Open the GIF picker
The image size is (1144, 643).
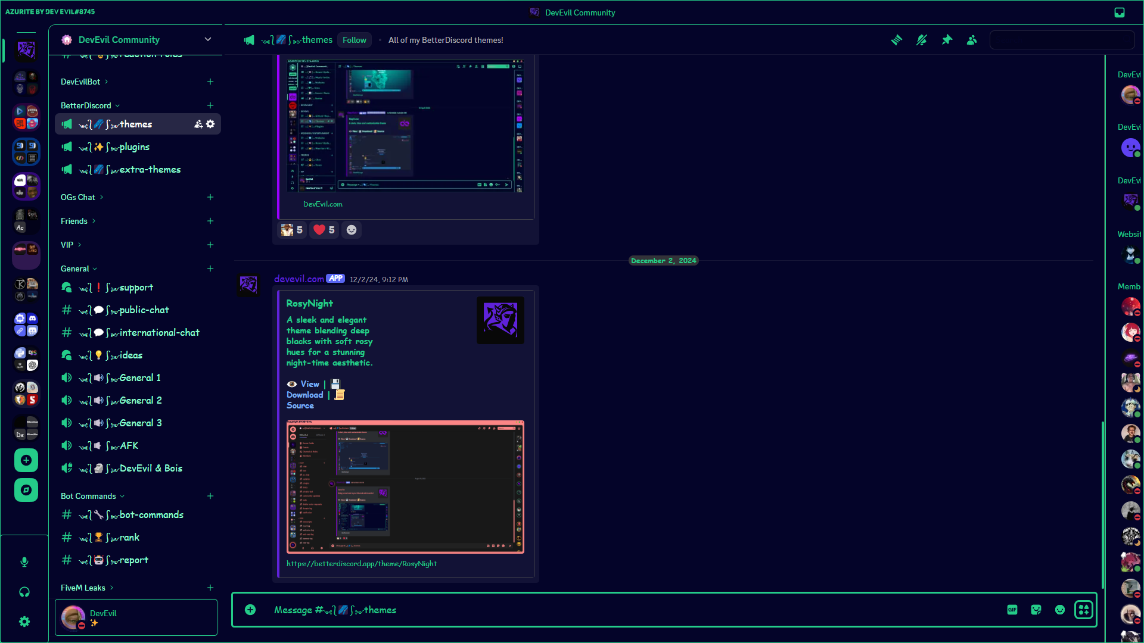click(x=1012, y=610)
